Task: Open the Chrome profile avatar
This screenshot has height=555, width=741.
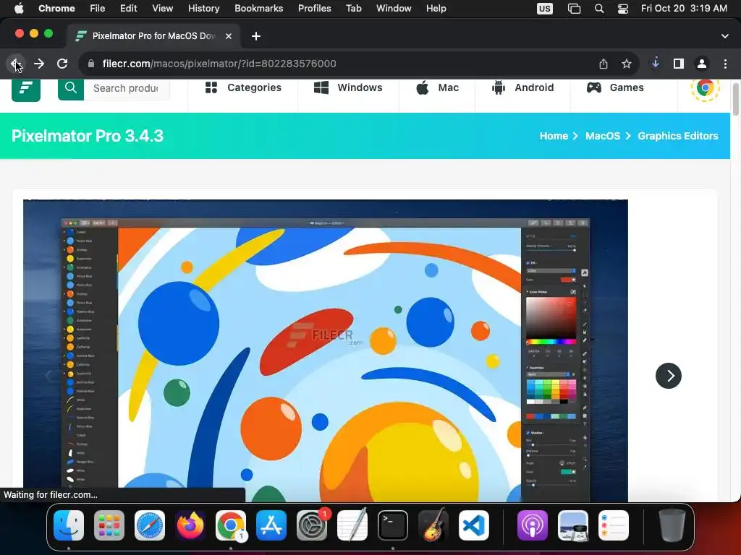Action: (702, 64)
